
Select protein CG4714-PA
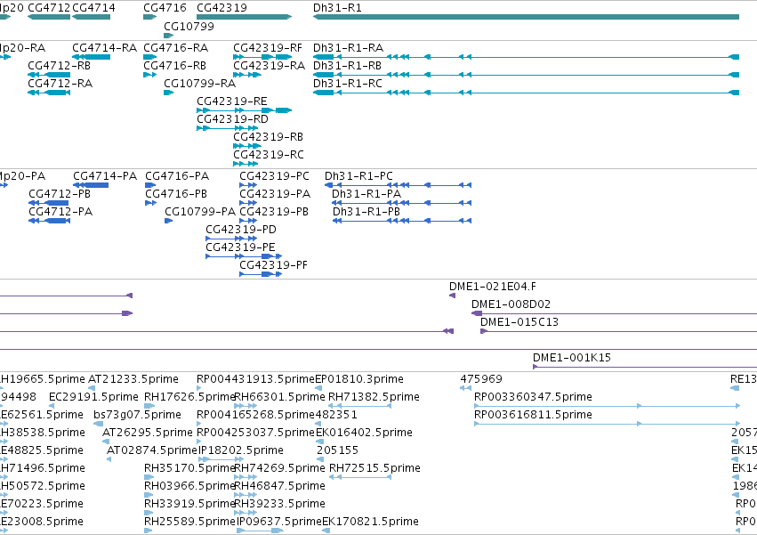coord(91,185)
